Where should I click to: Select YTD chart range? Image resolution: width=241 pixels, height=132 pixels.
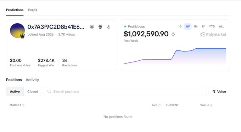pos(212,26)
